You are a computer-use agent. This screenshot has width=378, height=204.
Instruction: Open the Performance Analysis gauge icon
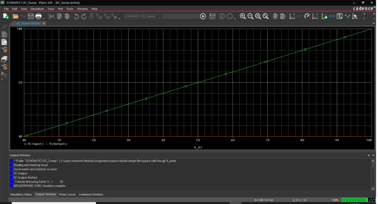[307, 16]
